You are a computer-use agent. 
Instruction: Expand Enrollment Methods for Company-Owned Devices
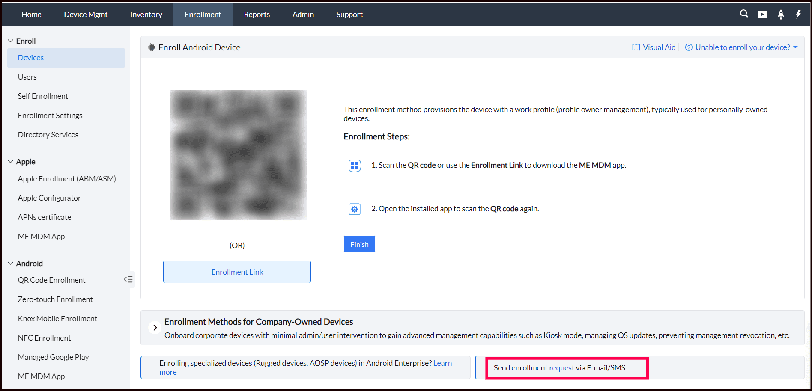(155, 328)
